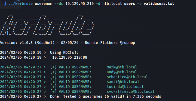This screenshot has width=196, height=101.
Task: Click the -d flag in command
Action: click(x=98, y=4)
